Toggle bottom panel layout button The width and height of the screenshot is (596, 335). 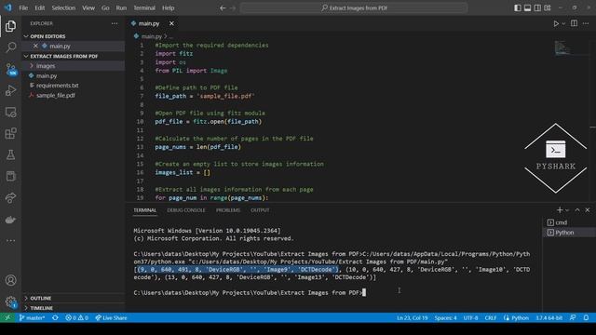528,8
